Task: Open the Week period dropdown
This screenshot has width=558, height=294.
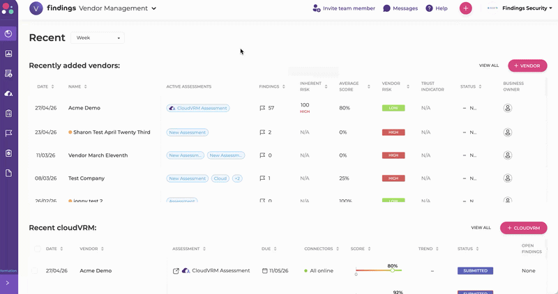Action: 98,38
